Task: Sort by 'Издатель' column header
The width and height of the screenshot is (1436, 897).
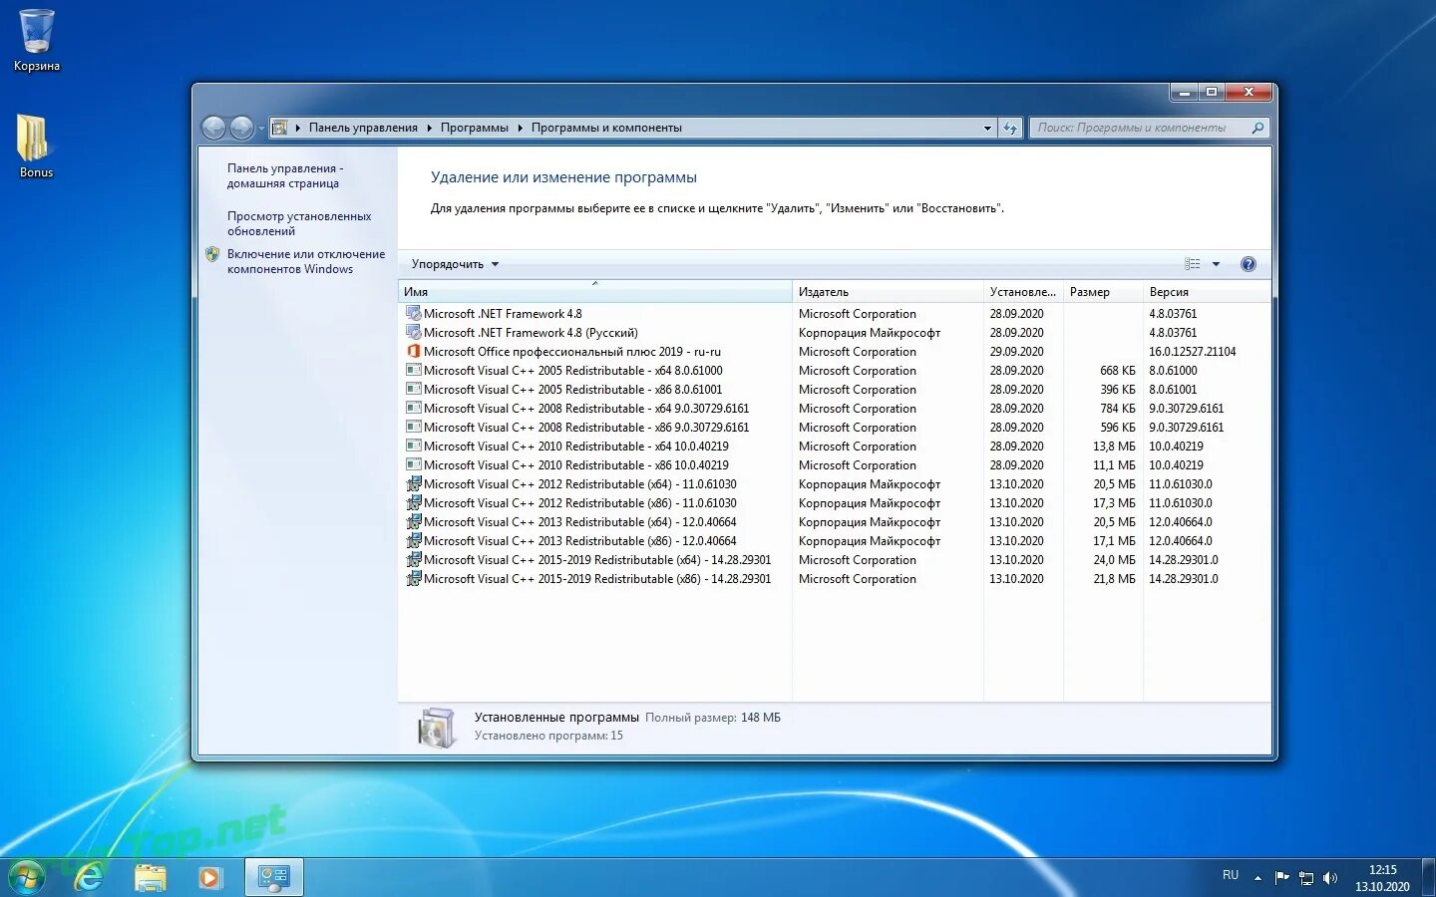Action: (x=888, y=292)
